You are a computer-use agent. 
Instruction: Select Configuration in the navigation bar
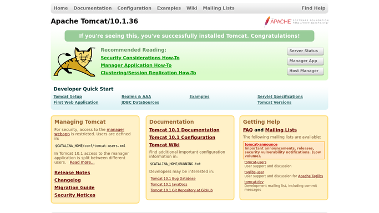tap(134, 8)
